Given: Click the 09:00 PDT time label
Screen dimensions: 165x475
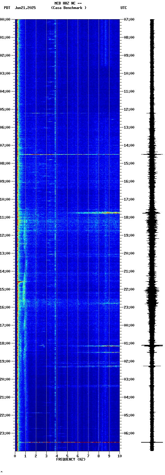Looking at the screenshot, I should [x=5, y=181].
